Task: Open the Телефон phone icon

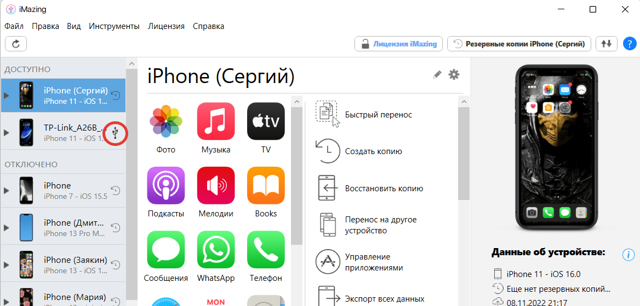Action: 266,250
